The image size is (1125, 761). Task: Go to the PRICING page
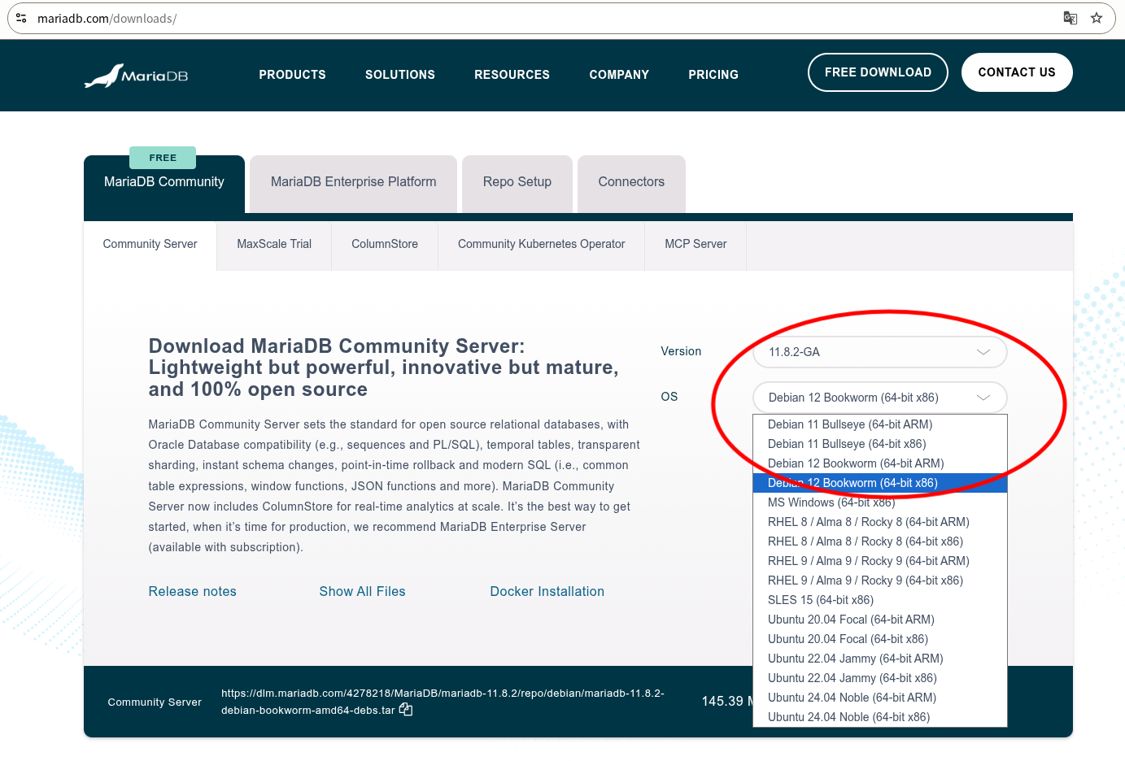click(x=713, y=75)
